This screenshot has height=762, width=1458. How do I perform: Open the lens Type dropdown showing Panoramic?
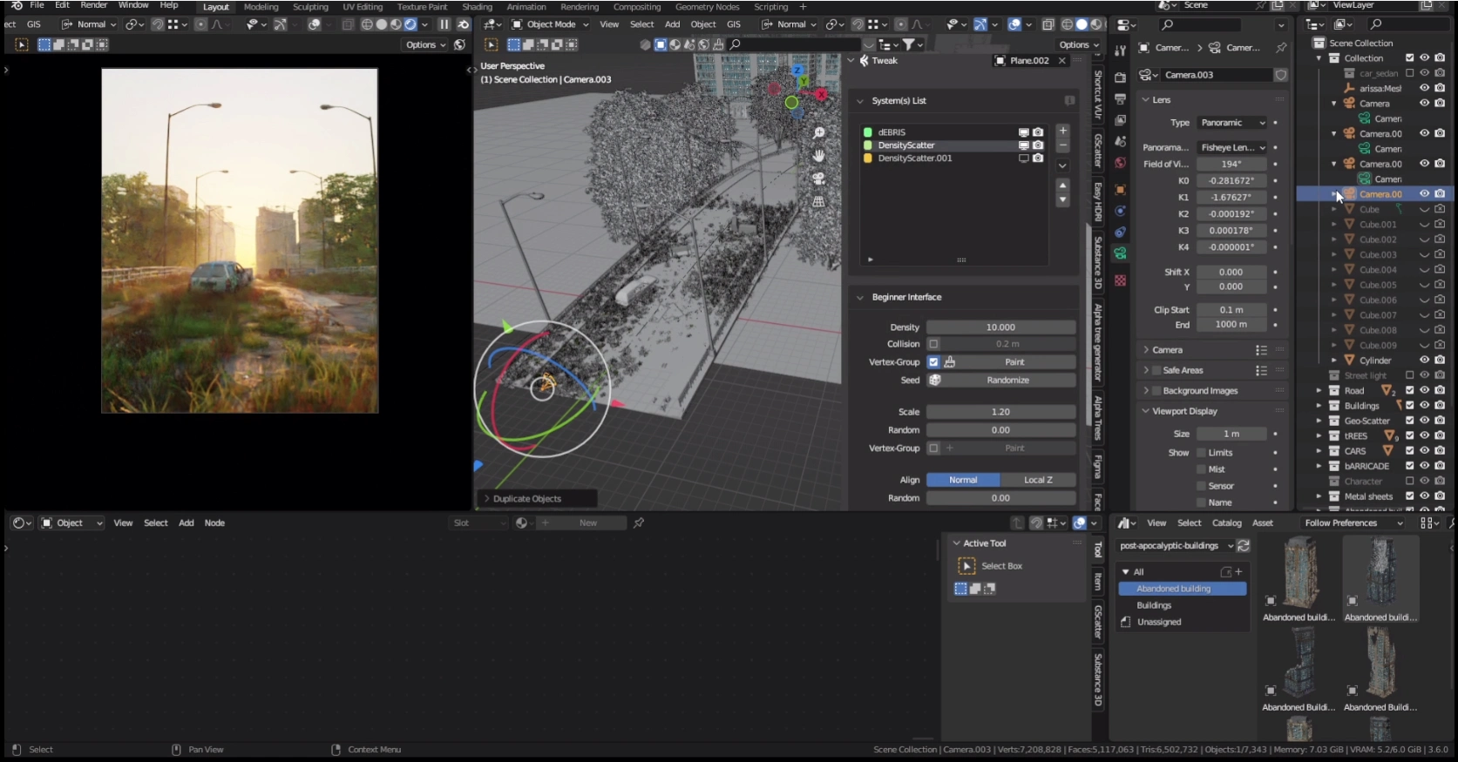(x=1232, y=123)
